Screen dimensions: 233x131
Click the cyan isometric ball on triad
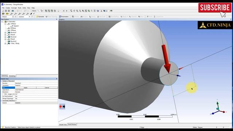click(218, 109)
